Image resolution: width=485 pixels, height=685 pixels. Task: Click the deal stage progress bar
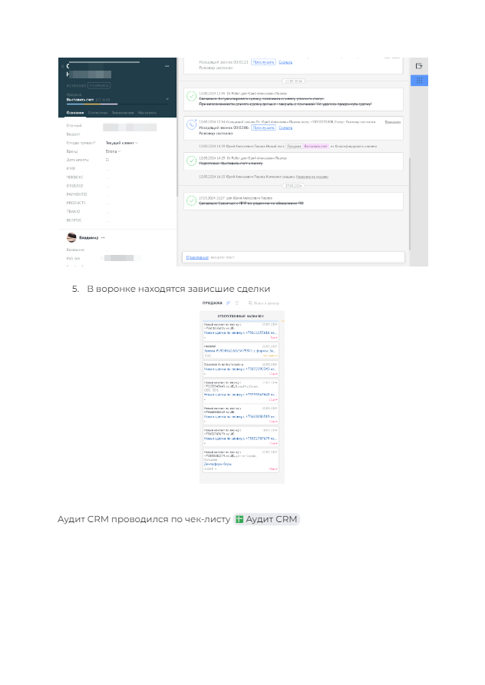pyautogui.click(x=117, y=104)
